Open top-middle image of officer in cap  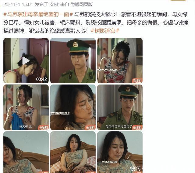(73, 61)
